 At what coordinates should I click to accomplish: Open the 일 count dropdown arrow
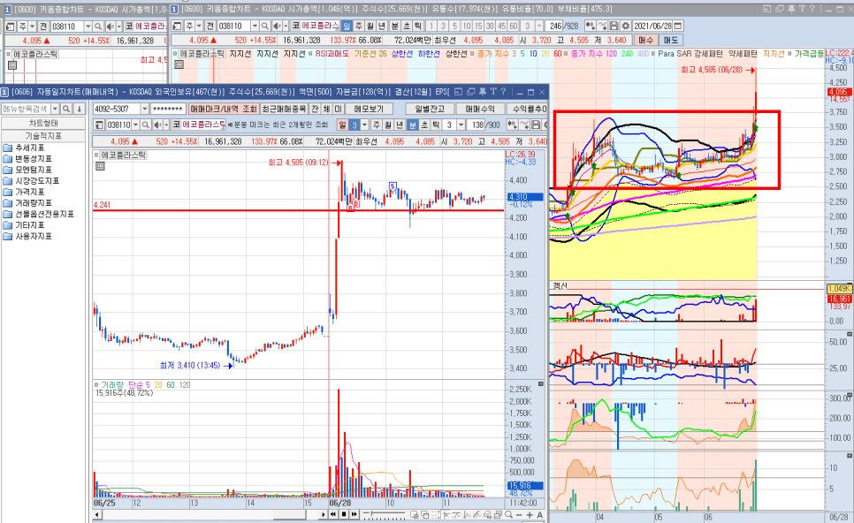tap(364, 125)
